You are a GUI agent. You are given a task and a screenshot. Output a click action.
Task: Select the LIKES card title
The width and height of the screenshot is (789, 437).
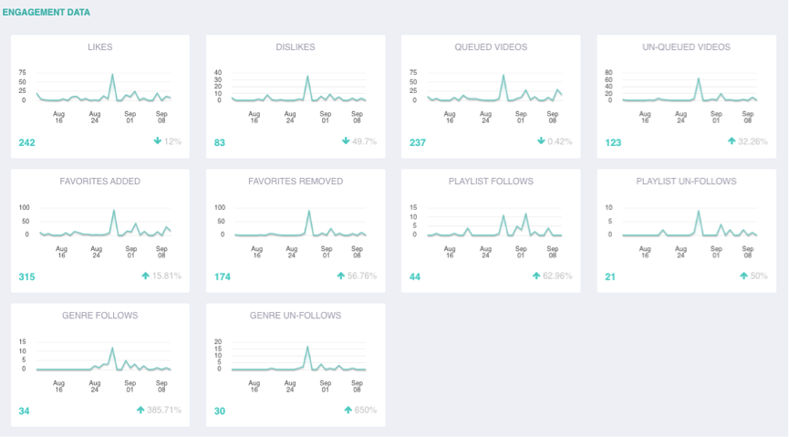(x=100, y=47)
